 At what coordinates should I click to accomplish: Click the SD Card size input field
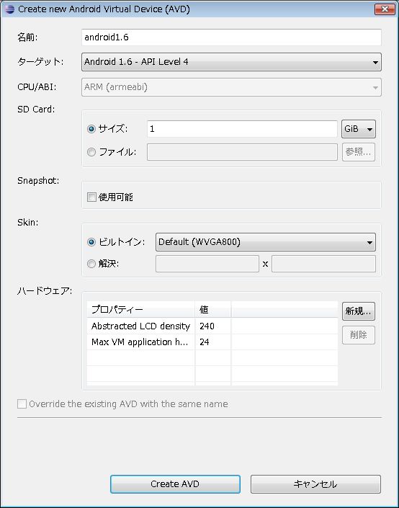(242, 129)
